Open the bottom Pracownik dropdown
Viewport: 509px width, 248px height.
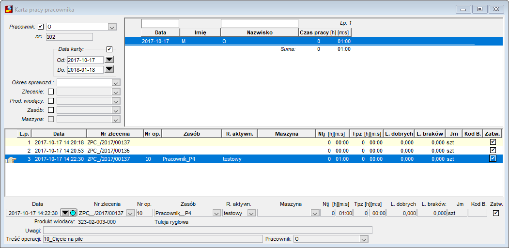pos(365,239)
